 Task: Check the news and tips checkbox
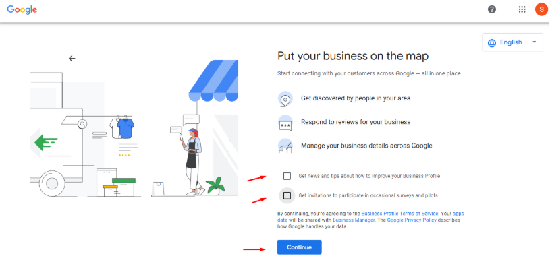point(287,176)
